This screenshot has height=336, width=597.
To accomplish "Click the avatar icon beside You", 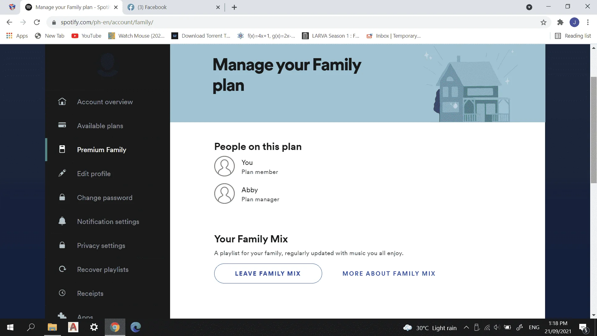I will click(224, 166).
